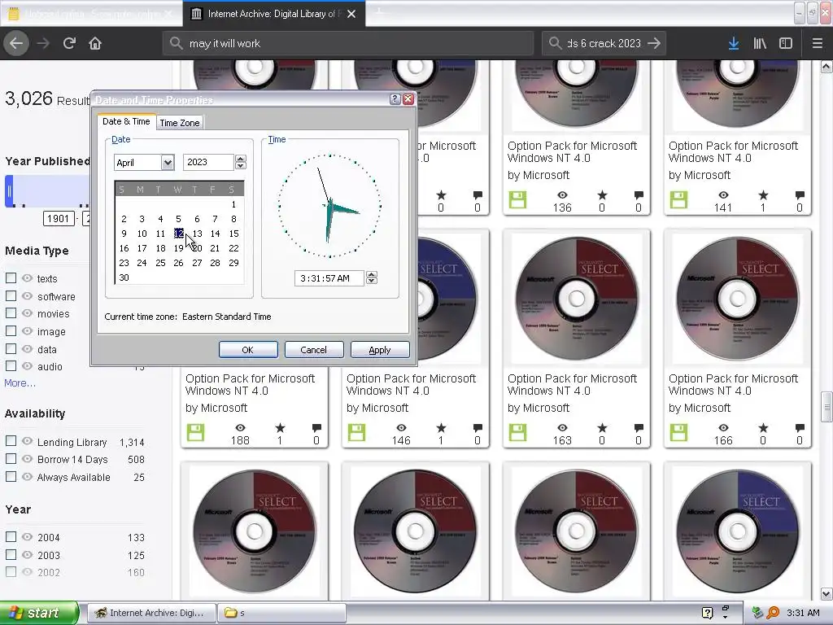
Task: Toggle the eye icon next to software
Action: 27,296
